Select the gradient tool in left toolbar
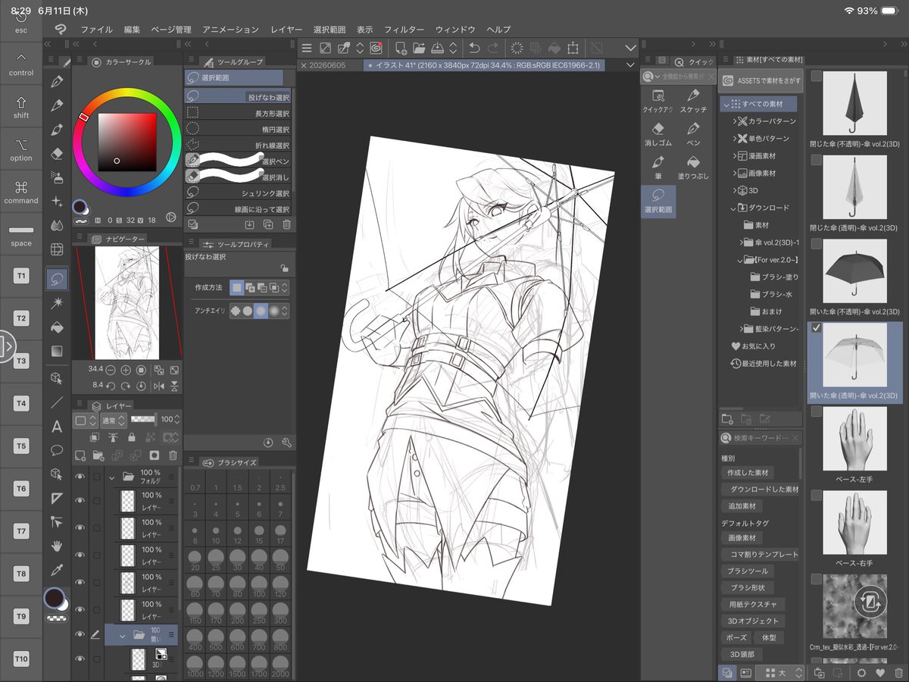 point(57,352)
